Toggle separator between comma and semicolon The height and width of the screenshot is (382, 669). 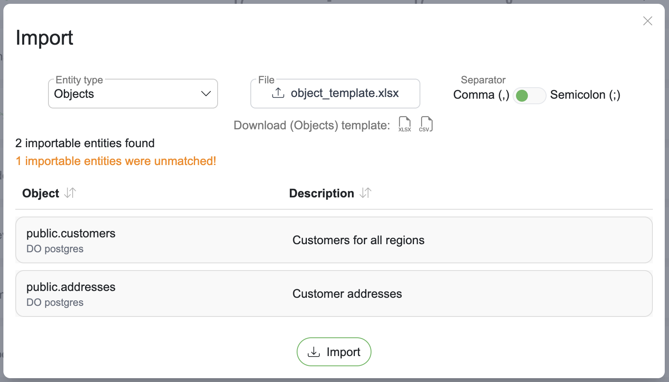pos(529,96)
